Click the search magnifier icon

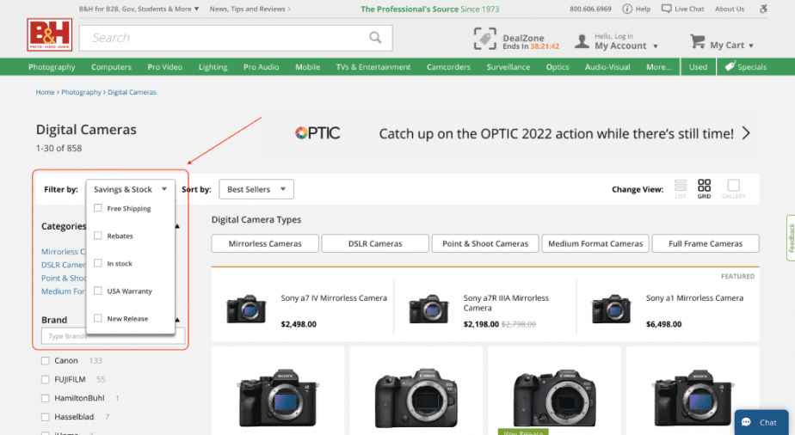click(x=375, y=38)
